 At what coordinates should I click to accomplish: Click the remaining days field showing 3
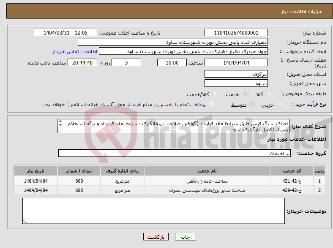tap(126, 62)
